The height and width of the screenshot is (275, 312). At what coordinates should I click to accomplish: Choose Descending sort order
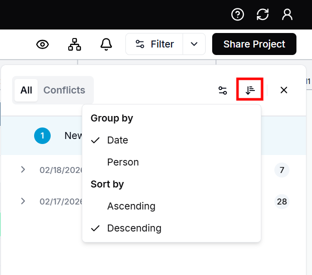click(134, 228)
